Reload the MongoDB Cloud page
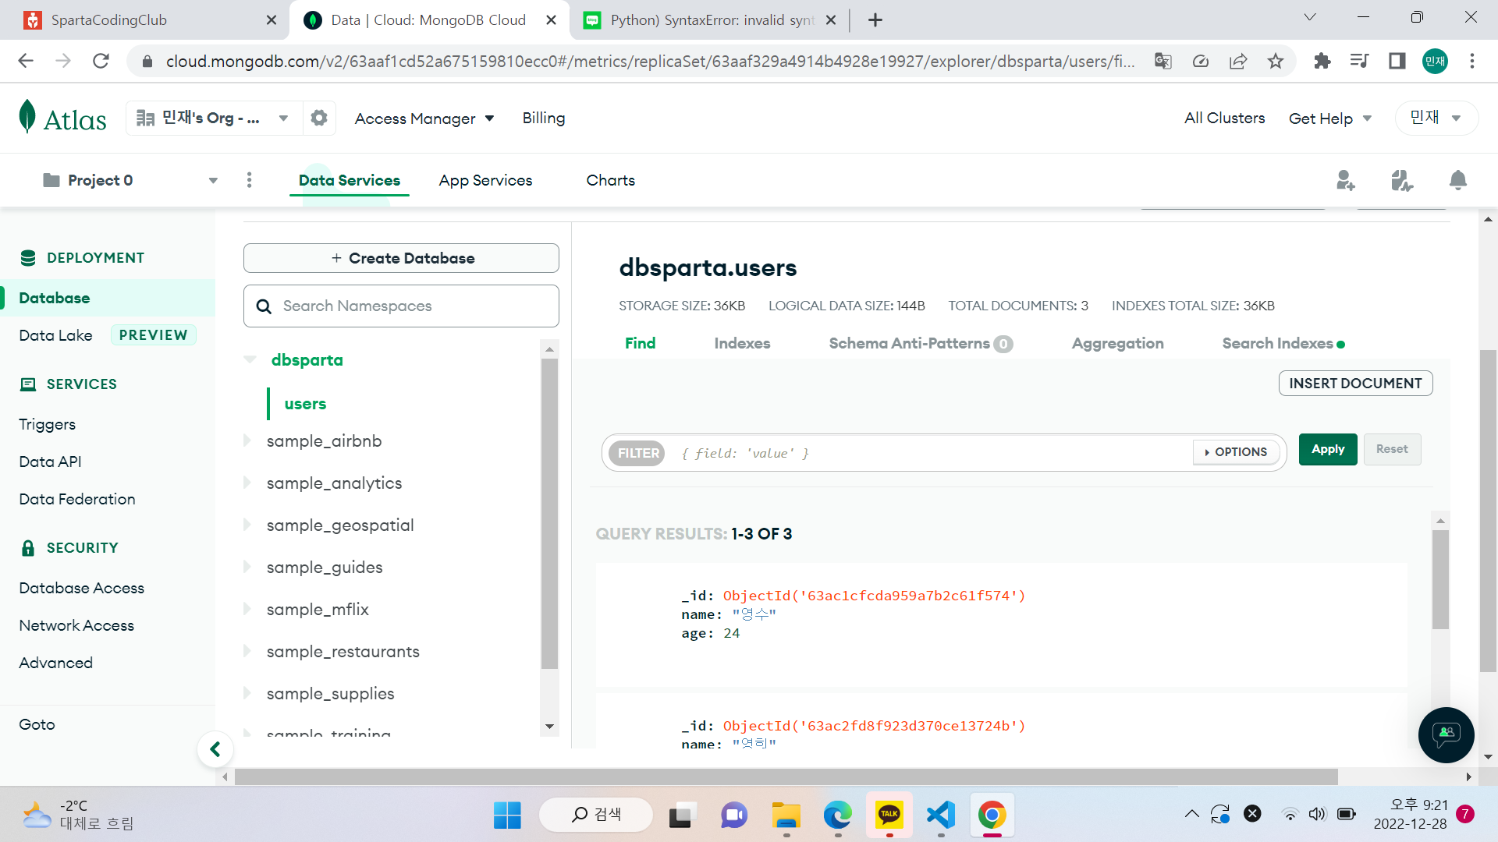This screenshot has width=1498, height=842. coord(101,61)
